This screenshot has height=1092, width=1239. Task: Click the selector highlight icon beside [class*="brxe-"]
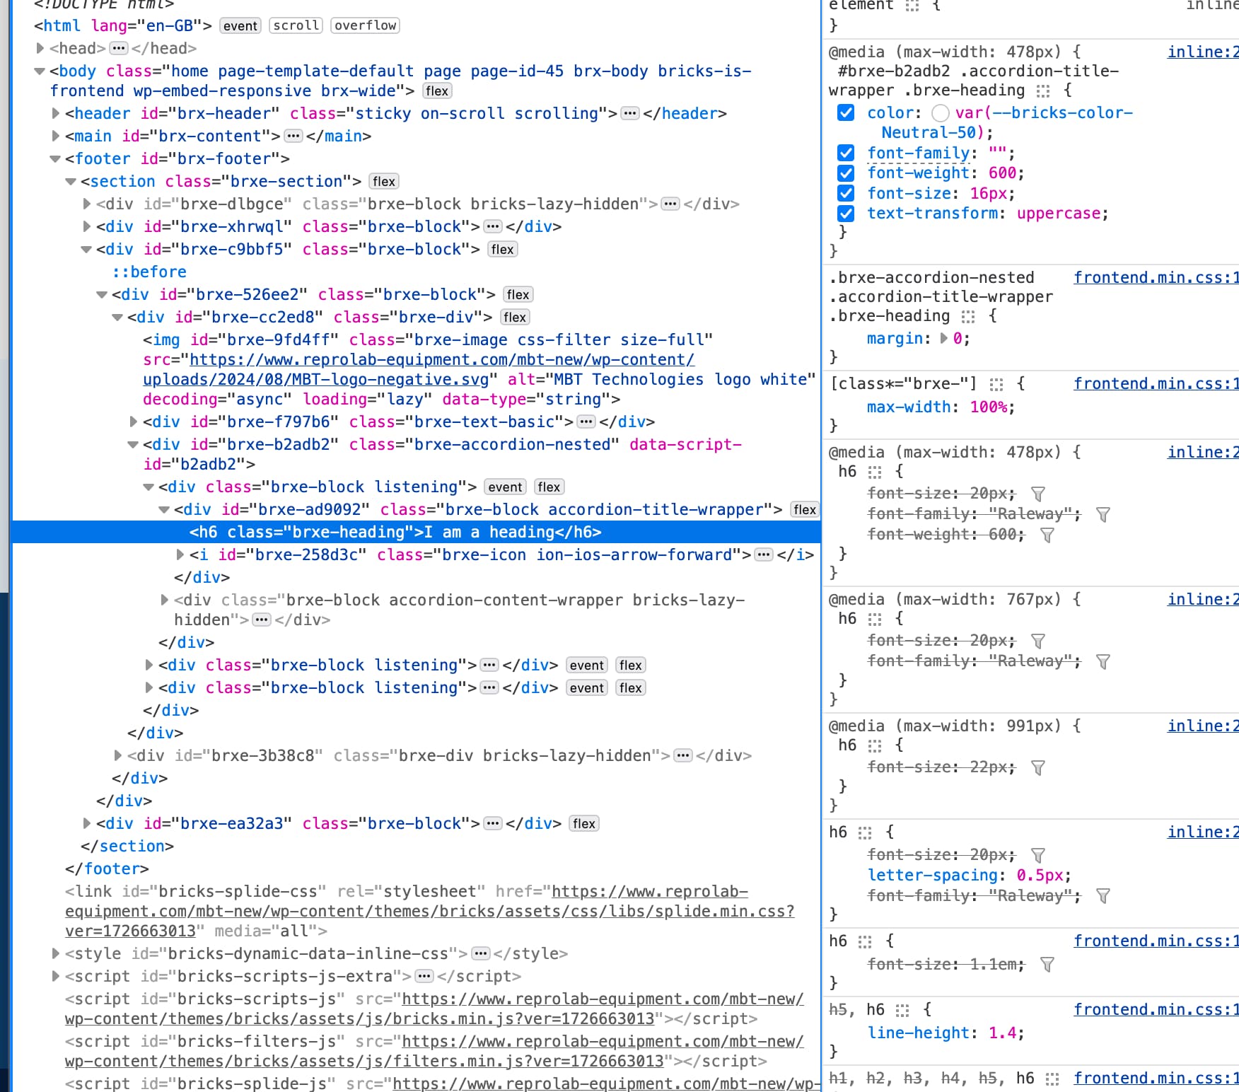(996, 385)
